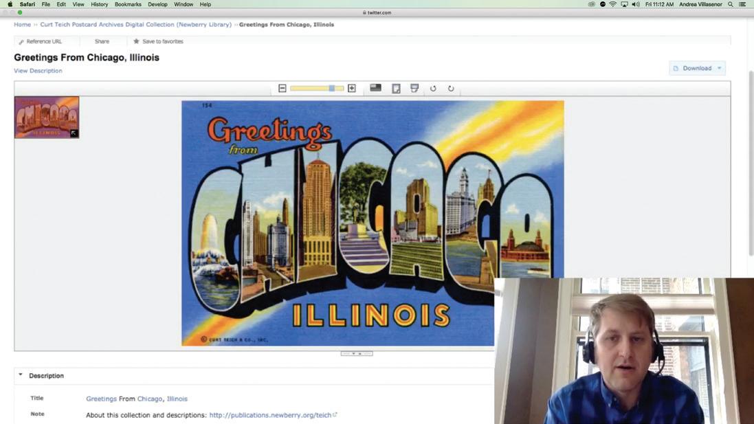This screenshot has height=424, width=754.
Task: Rotate image counterclockwise
Action: (433, 89)
